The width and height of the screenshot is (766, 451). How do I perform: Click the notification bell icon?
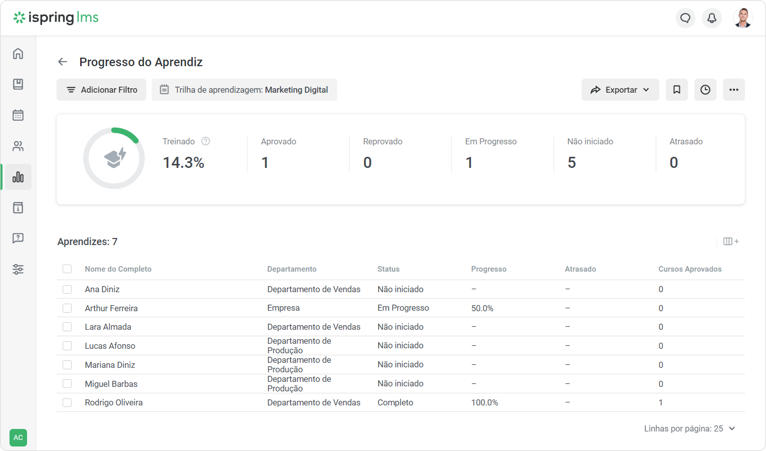pyautogui.click(x=712, y=18)
